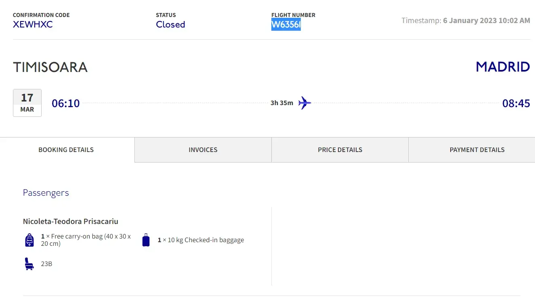Click the seat icon beside 23B
535x300 pixels.
click(x=29, y=264)
